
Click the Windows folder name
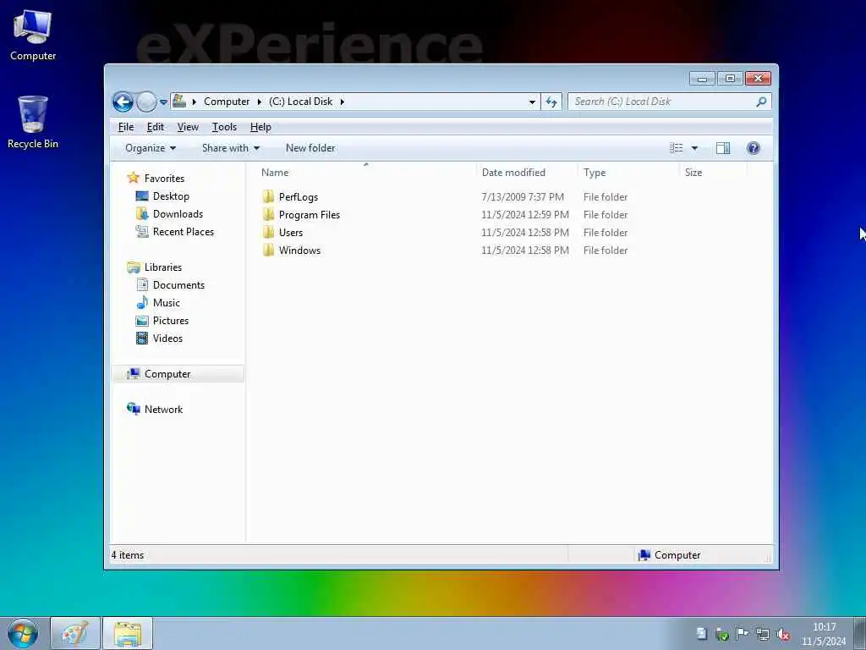coord(299,250)
